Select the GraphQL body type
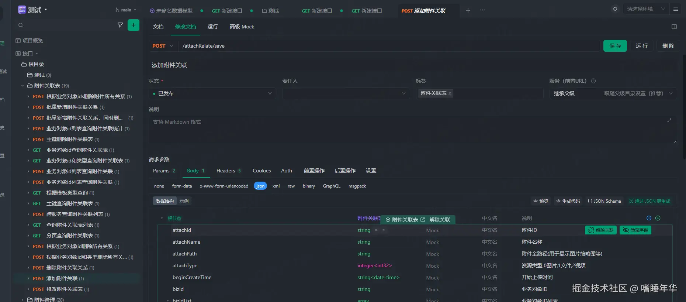Screen dimensions: 686x302 332,186
